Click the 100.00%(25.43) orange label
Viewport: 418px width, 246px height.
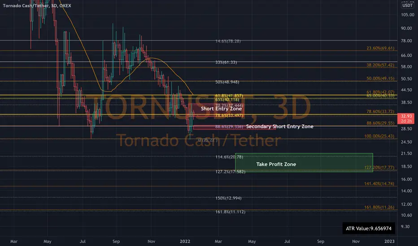[x=379, y=136]
